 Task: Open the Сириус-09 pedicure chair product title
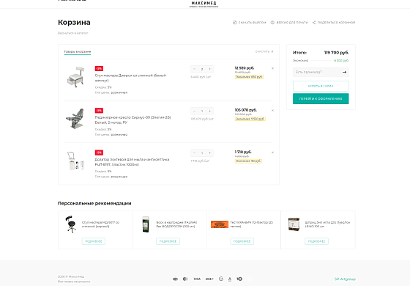(133, 120)
